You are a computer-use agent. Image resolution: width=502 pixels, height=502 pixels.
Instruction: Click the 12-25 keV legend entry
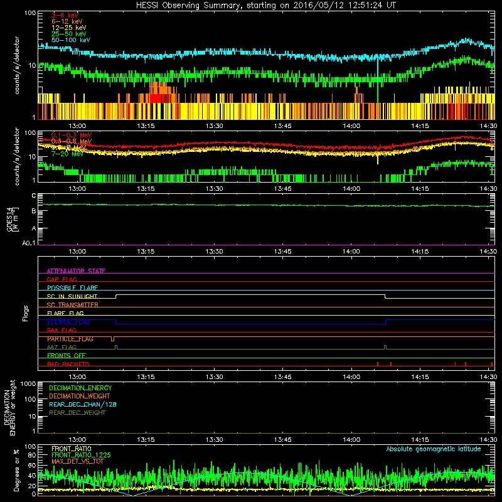click(x=68, y=28)
